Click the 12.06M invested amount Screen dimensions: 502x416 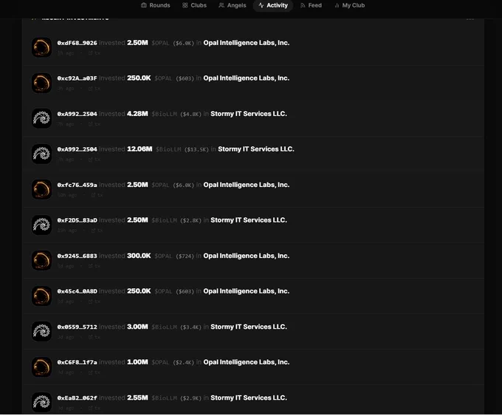[140, 149]
